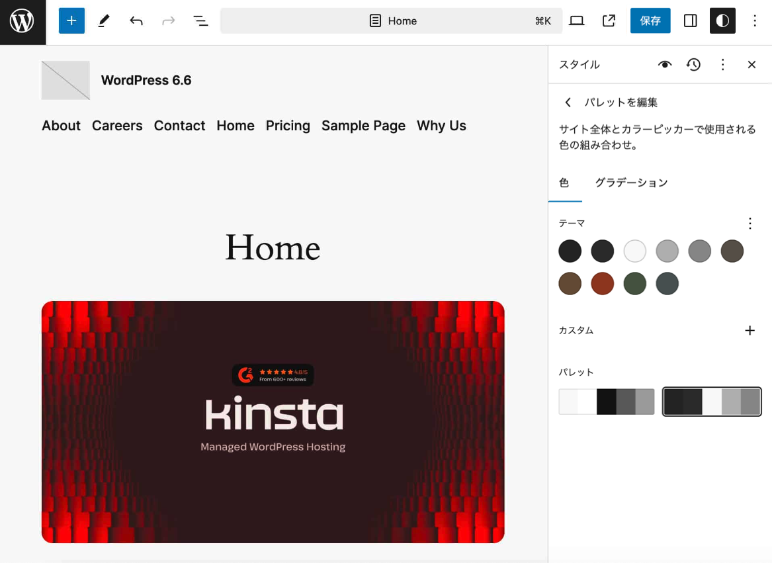Open the スタイル panel more actions menu
772x563 pixels.
(x=723, y=65)
